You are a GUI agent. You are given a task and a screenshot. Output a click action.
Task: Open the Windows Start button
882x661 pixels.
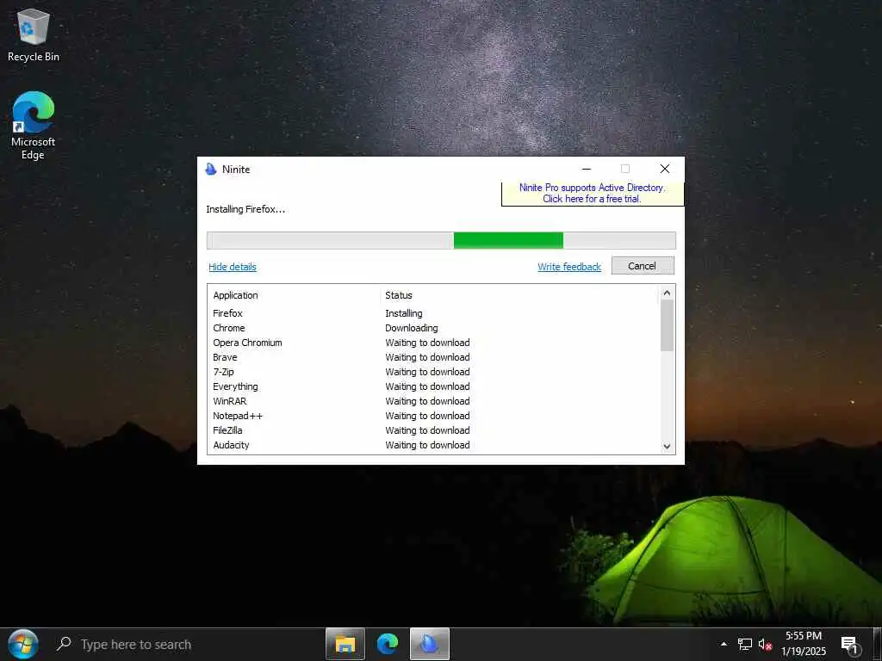click(23, 644)
